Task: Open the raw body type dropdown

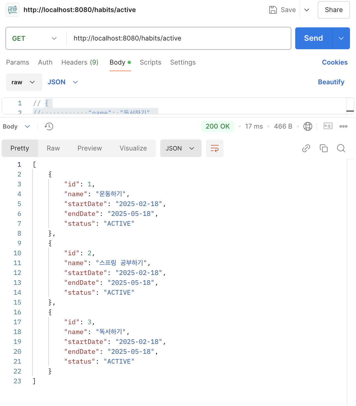Action: 24,82
